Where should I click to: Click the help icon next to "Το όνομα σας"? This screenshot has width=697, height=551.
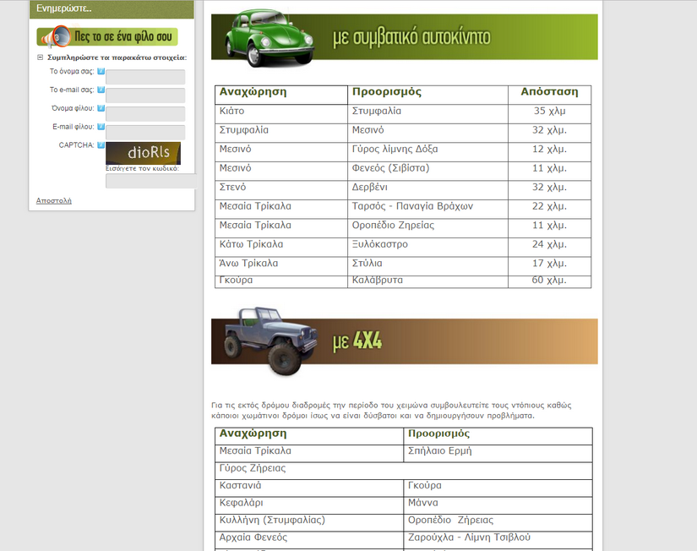click(103, 71)
